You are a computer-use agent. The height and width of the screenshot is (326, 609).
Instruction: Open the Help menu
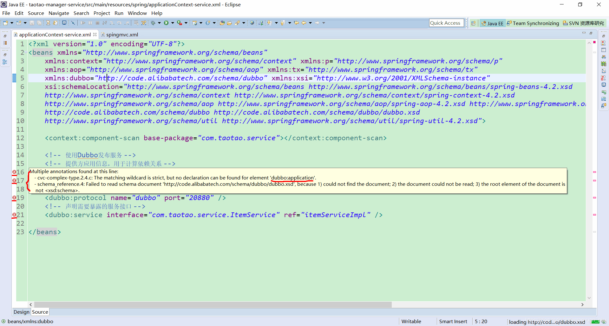point(157,13)
